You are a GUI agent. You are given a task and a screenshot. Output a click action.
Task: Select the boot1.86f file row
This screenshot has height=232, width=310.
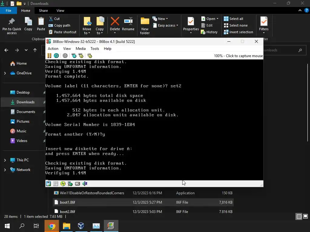(x=143, y=202)
